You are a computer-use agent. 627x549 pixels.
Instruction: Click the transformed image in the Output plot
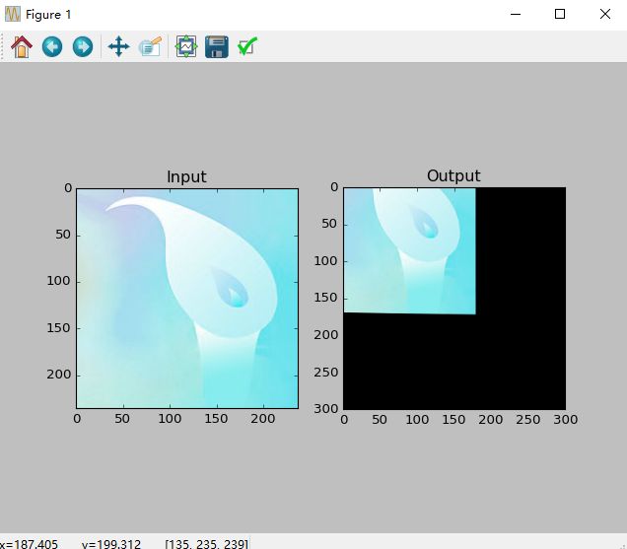pyautogui.click(x=409, y=250)
